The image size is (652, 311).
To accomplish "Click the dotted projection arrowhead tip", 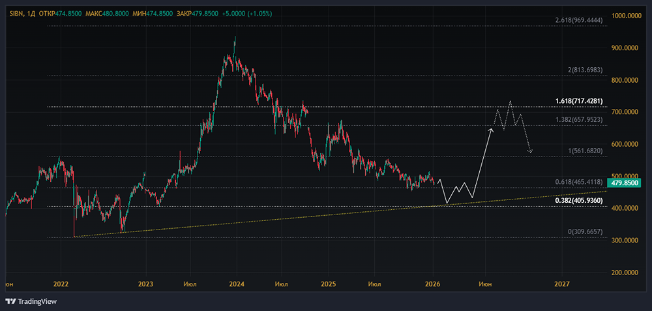I will 531,153.
